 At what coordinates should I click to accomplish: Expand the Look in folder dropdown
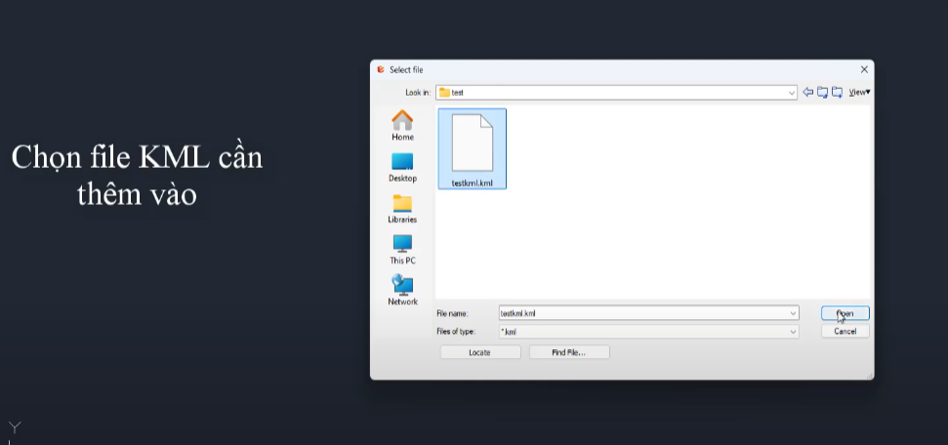(792, 93)
